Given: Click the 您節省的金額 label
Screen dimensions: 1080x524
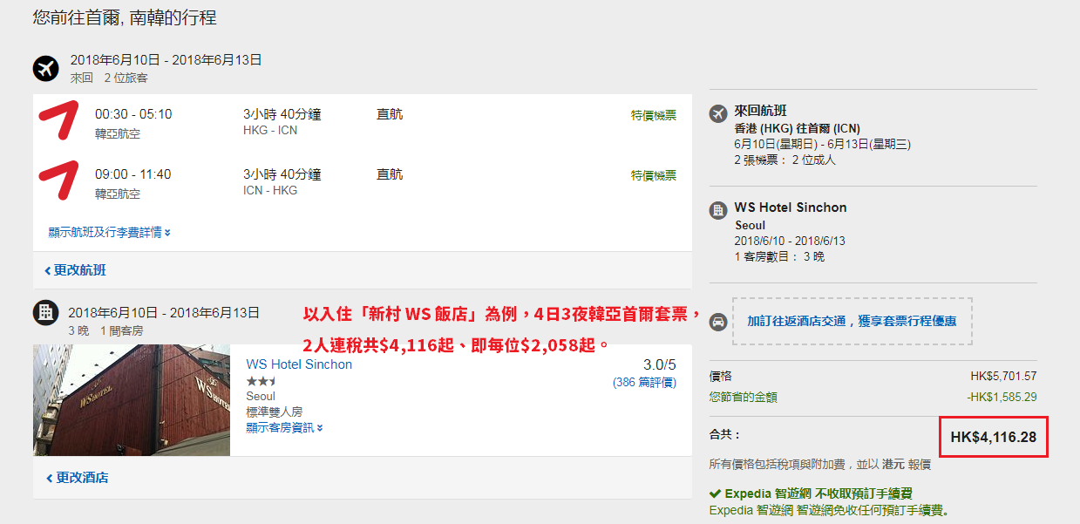Looking at the screenshot, I should (x=744, y=397).
